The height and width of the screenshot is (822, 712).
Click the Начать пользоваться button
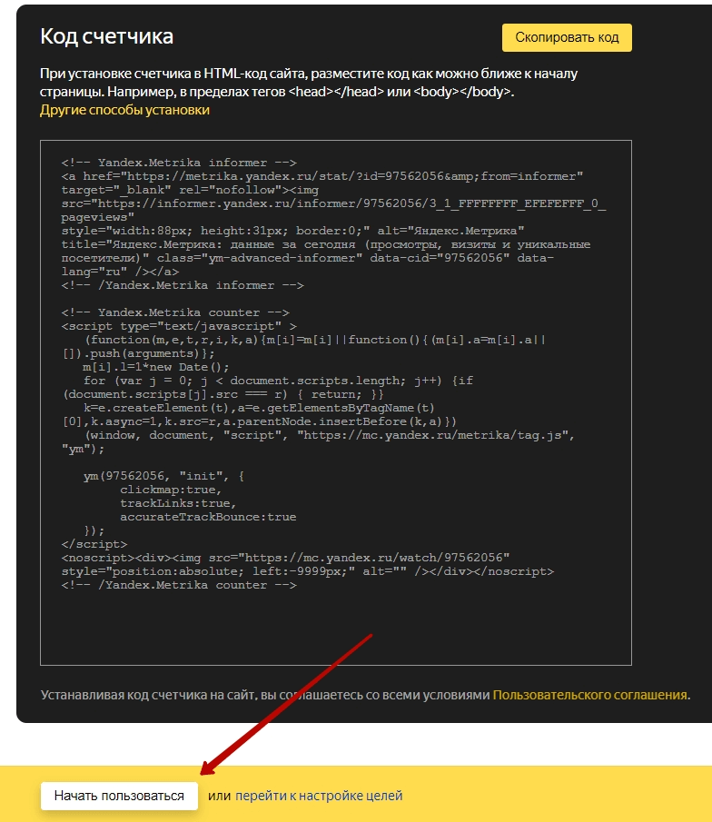coord(119,796)
